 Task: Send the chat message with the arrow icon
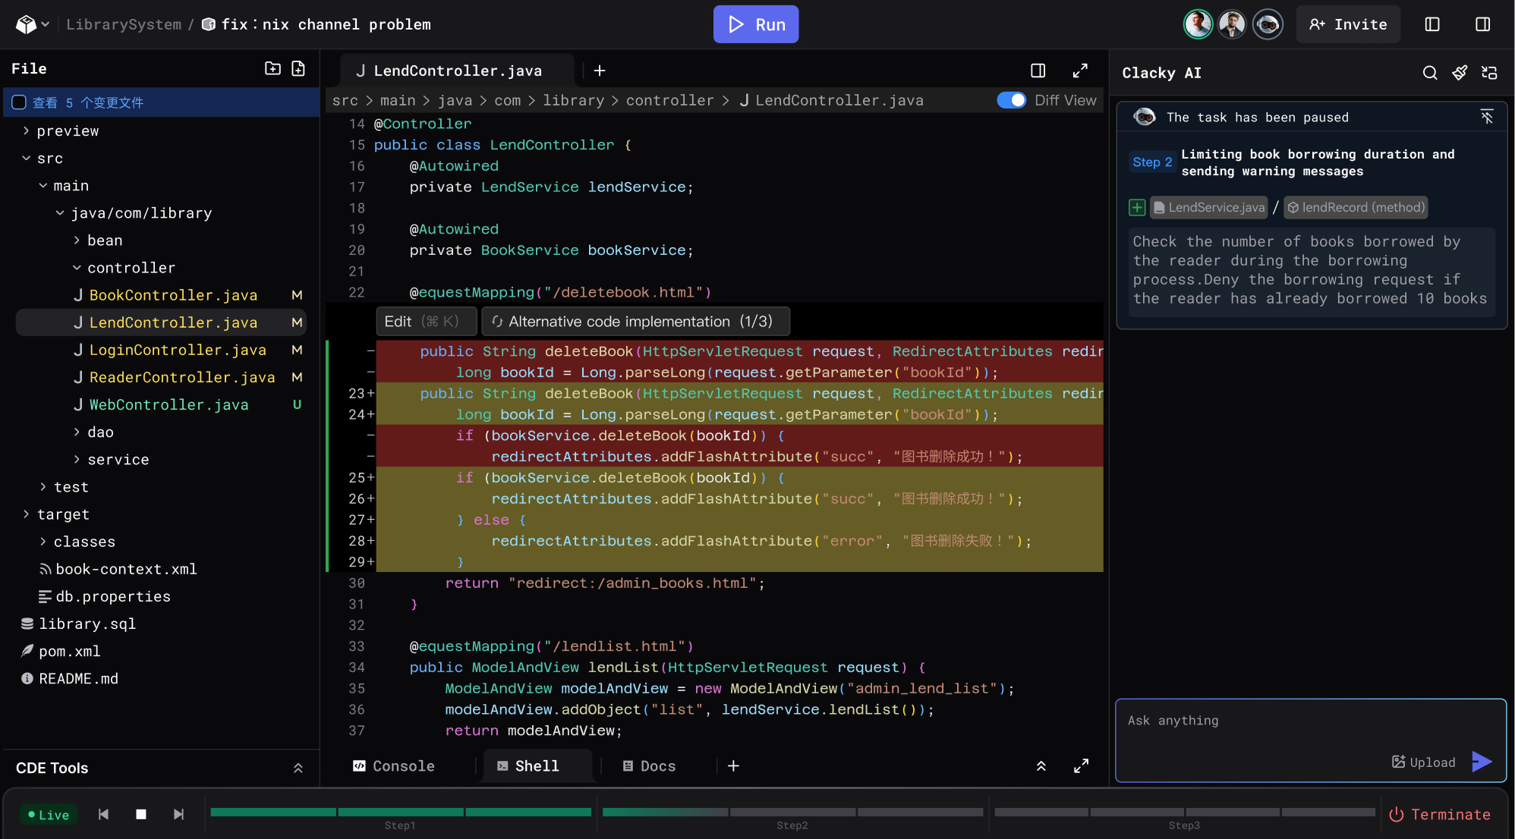pos(1480,762)
